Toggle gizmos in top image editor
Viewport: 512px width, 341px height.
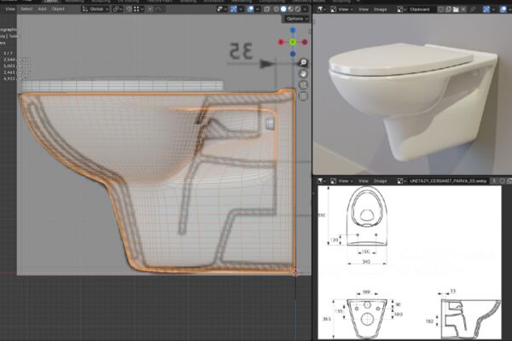click(486, 9)
